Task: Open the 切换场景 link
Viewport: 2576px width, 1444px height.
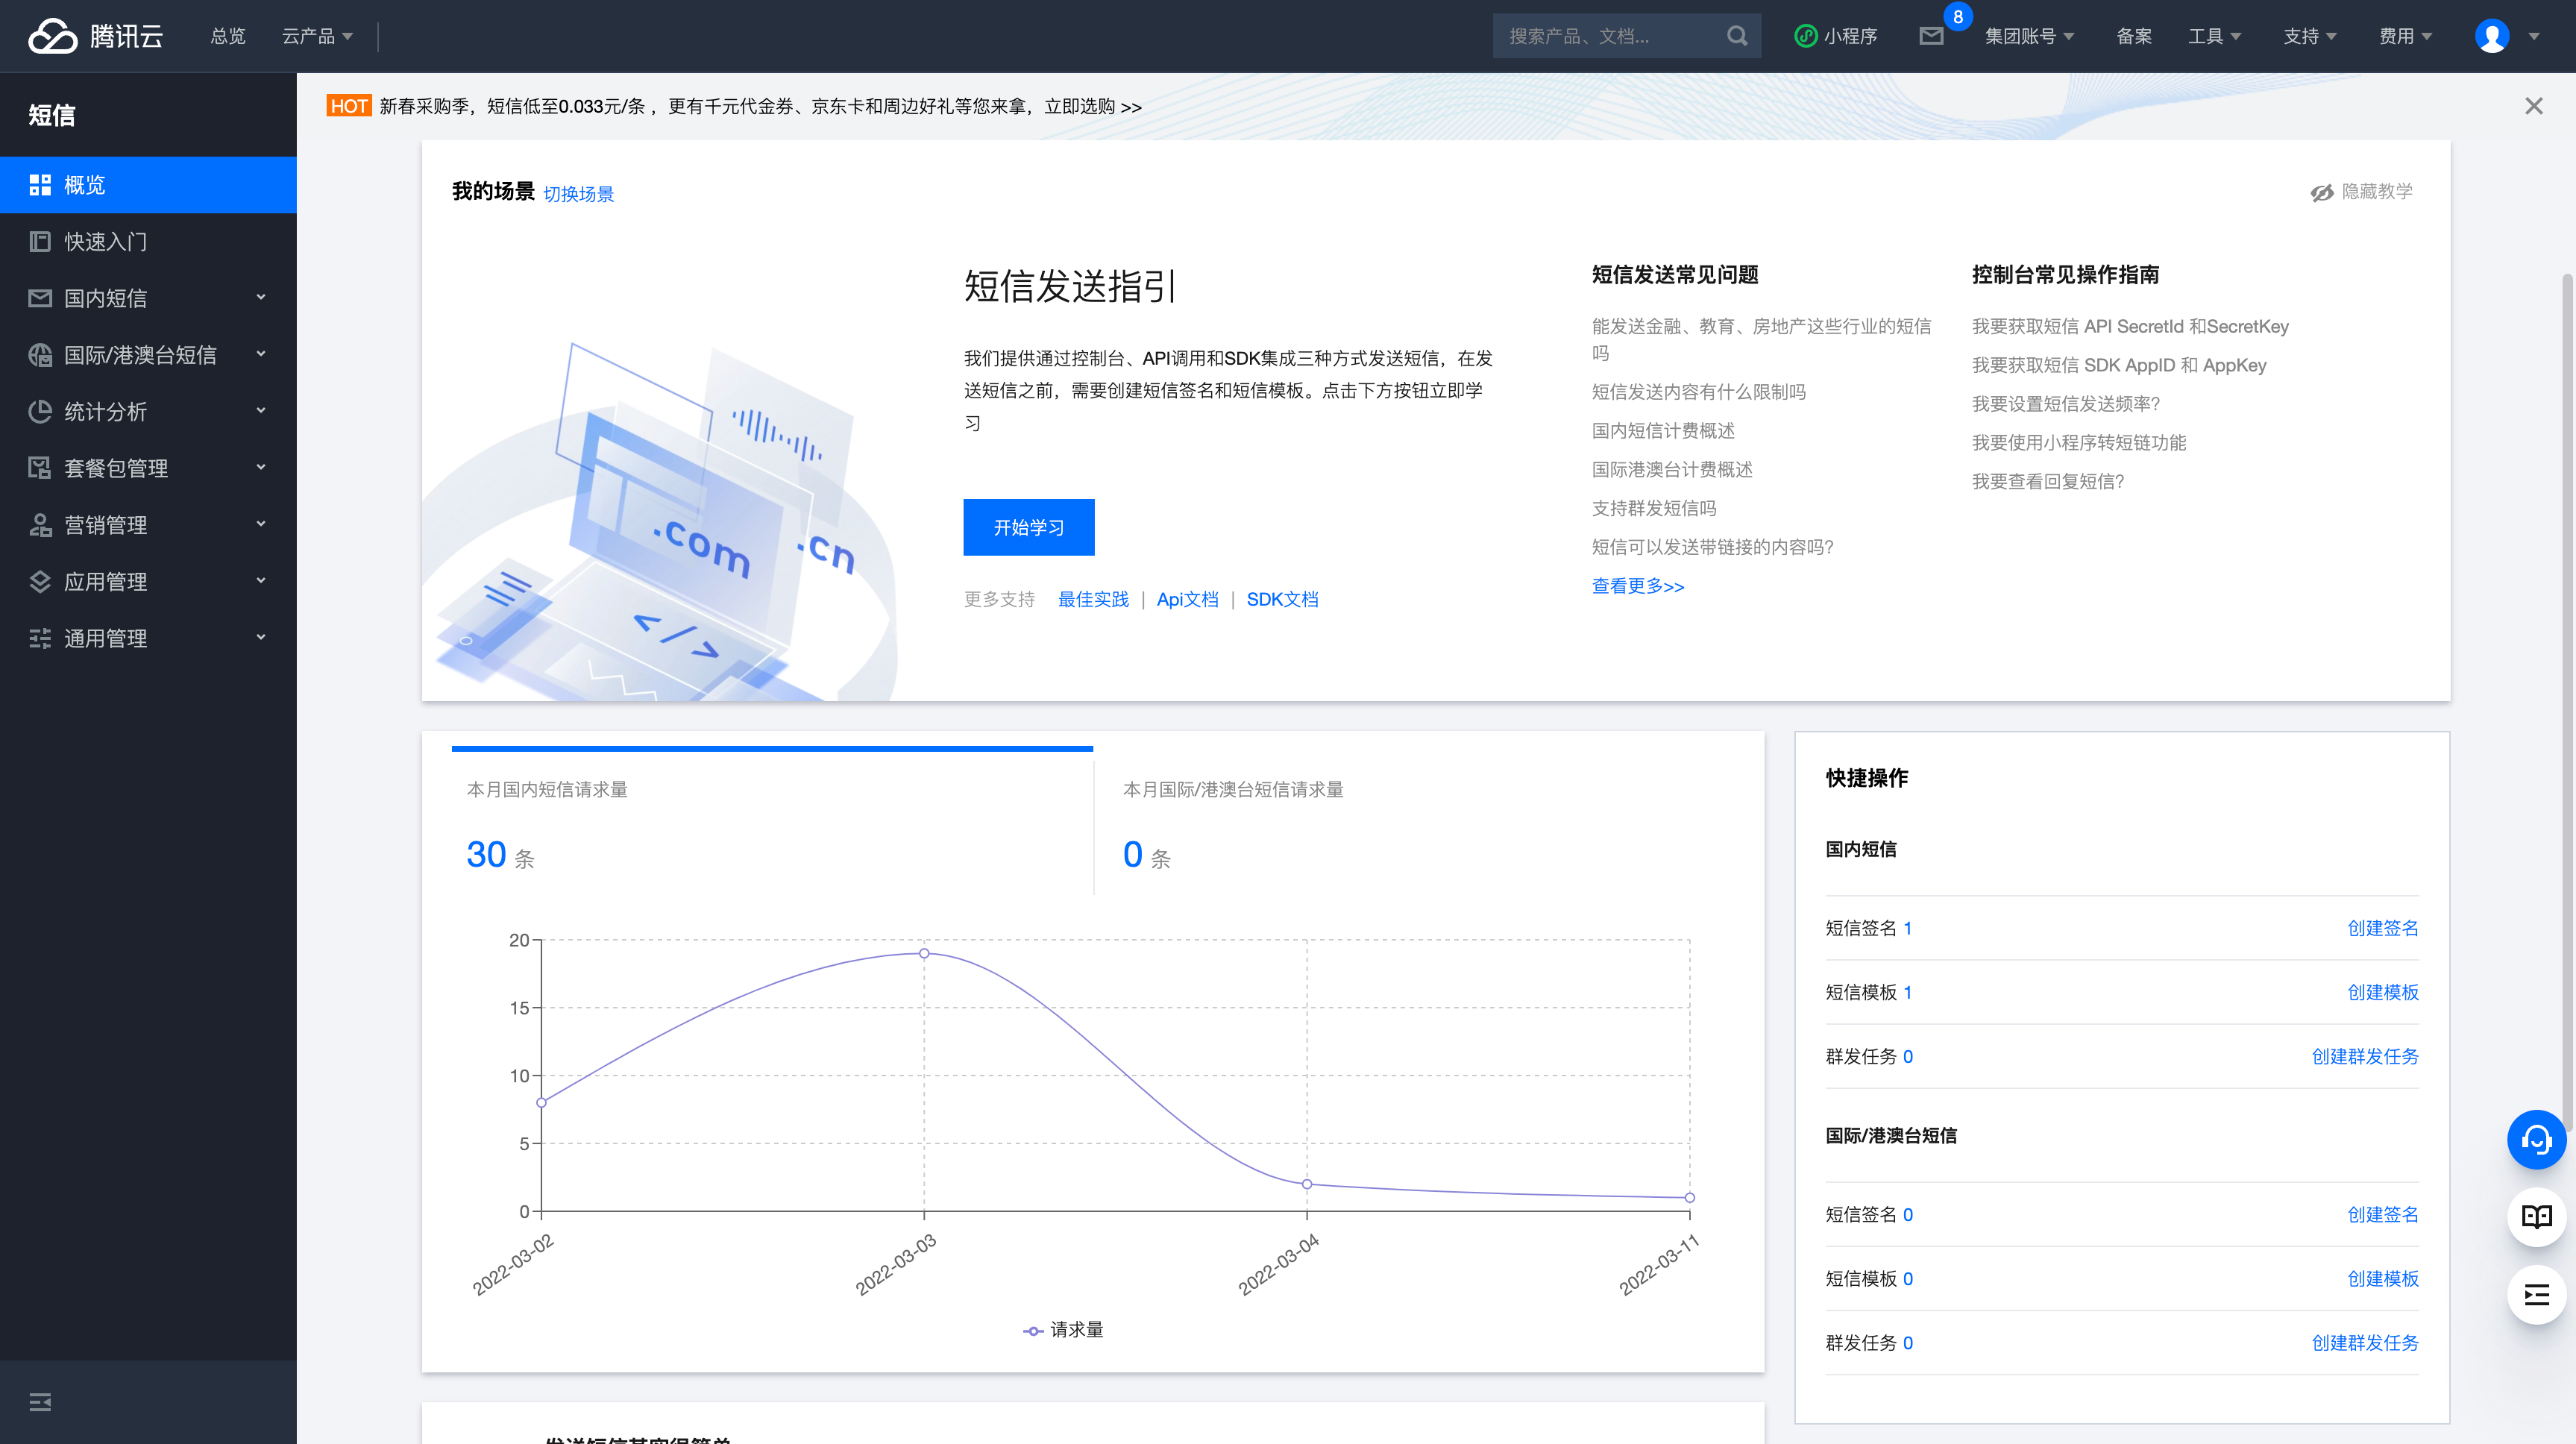Action: (578, 194)
